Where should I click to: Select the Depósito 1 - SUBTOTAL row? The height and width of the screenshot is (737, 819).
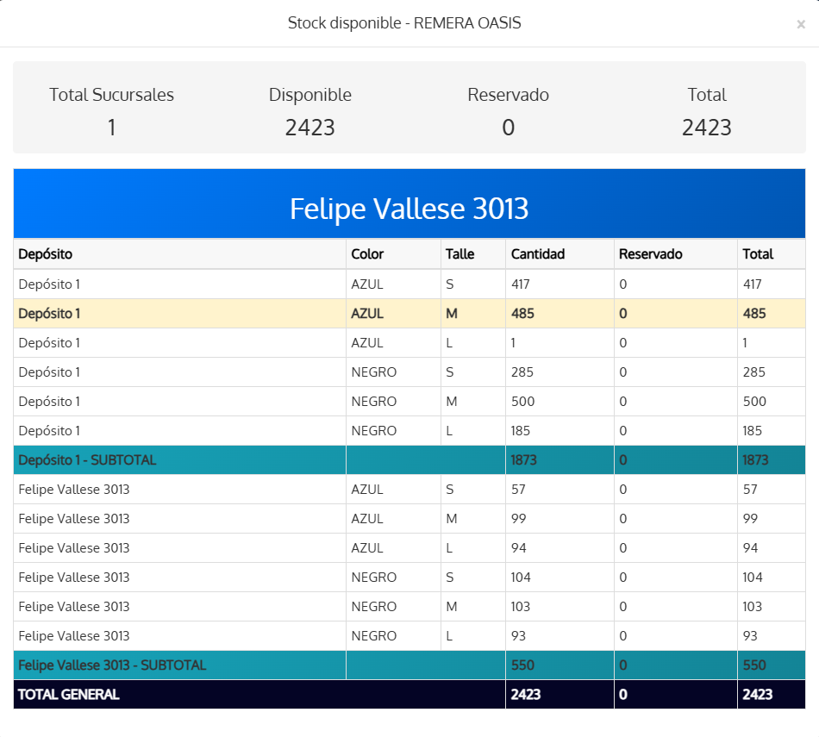pyautogui.click(x=409, y=459)
